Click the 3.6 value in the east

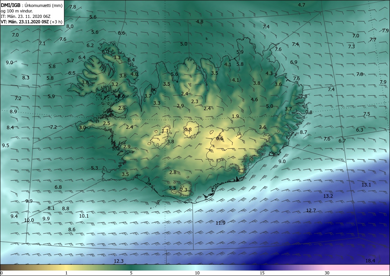278,84
